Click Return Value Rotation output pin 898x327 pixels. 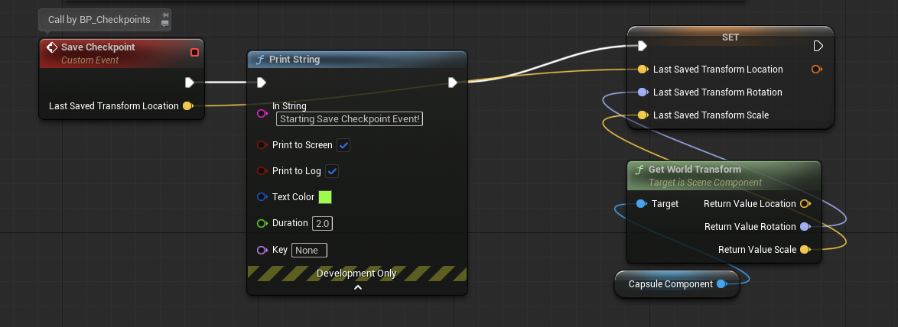pyautogui.click(x=805, y=226)
